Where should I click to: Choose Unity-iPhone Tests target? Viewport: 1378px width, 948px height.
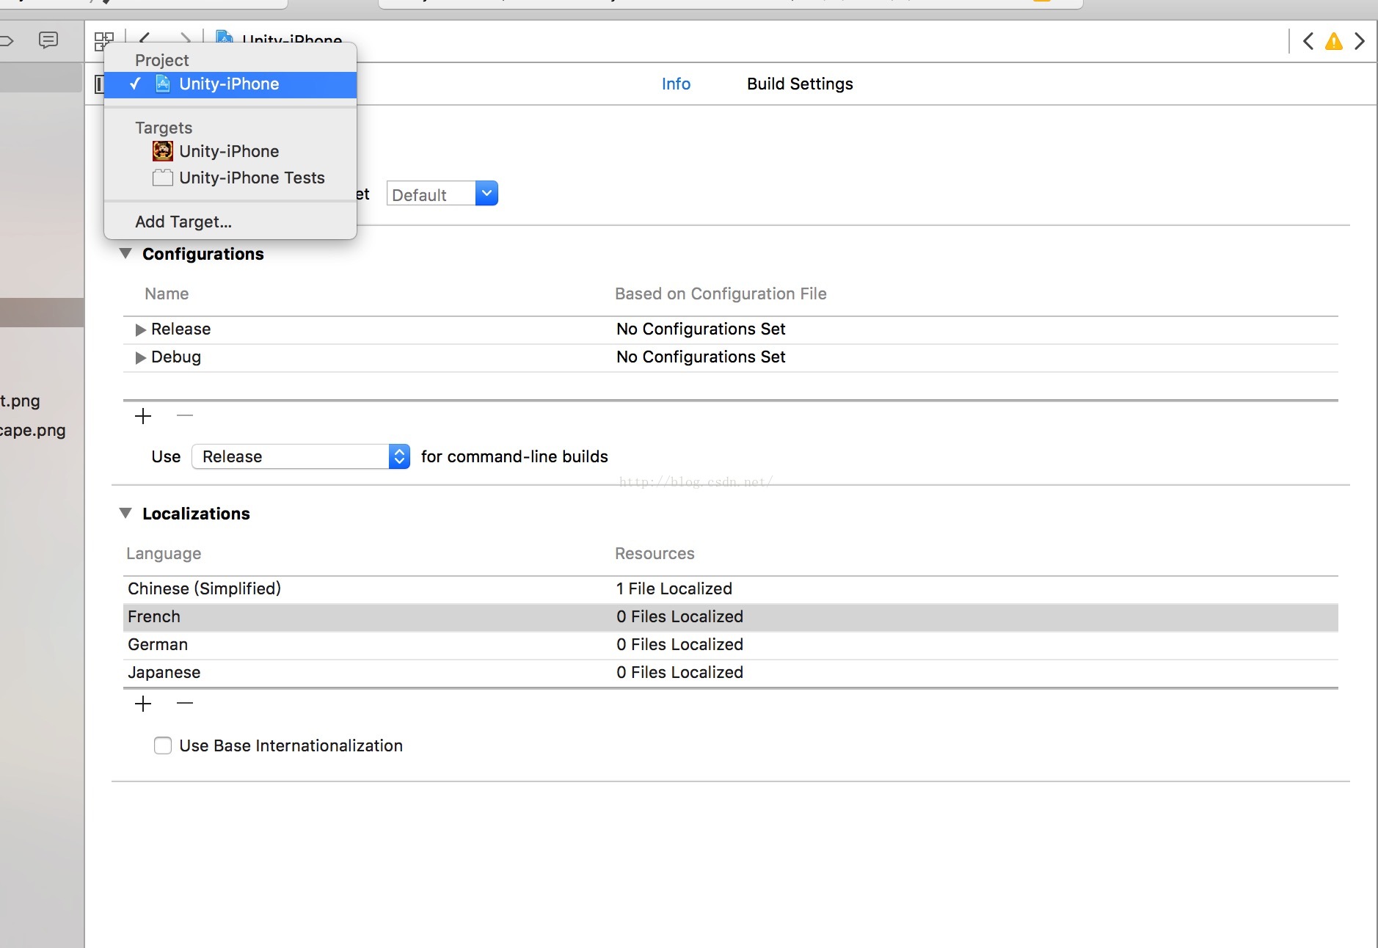[x=230, y=178]
